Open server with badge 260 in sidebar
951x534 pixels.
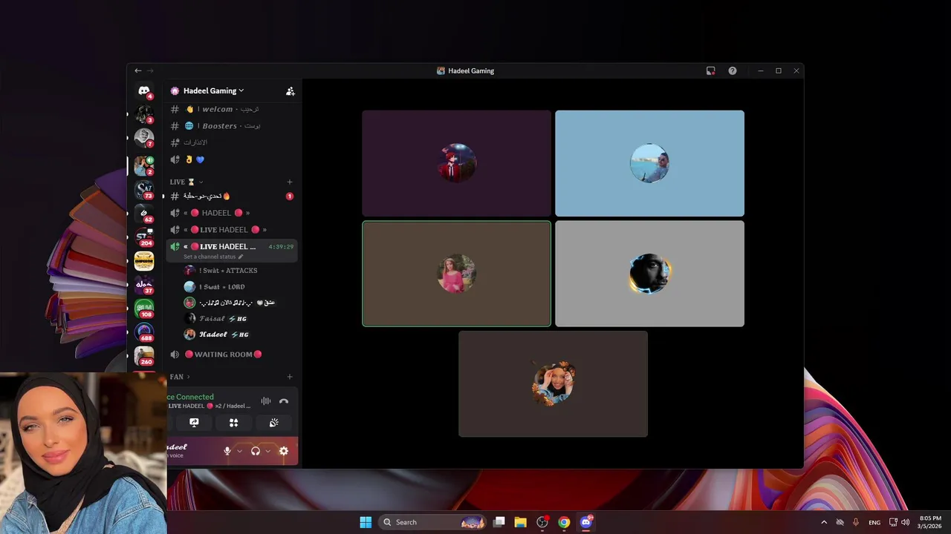point(143,356)
